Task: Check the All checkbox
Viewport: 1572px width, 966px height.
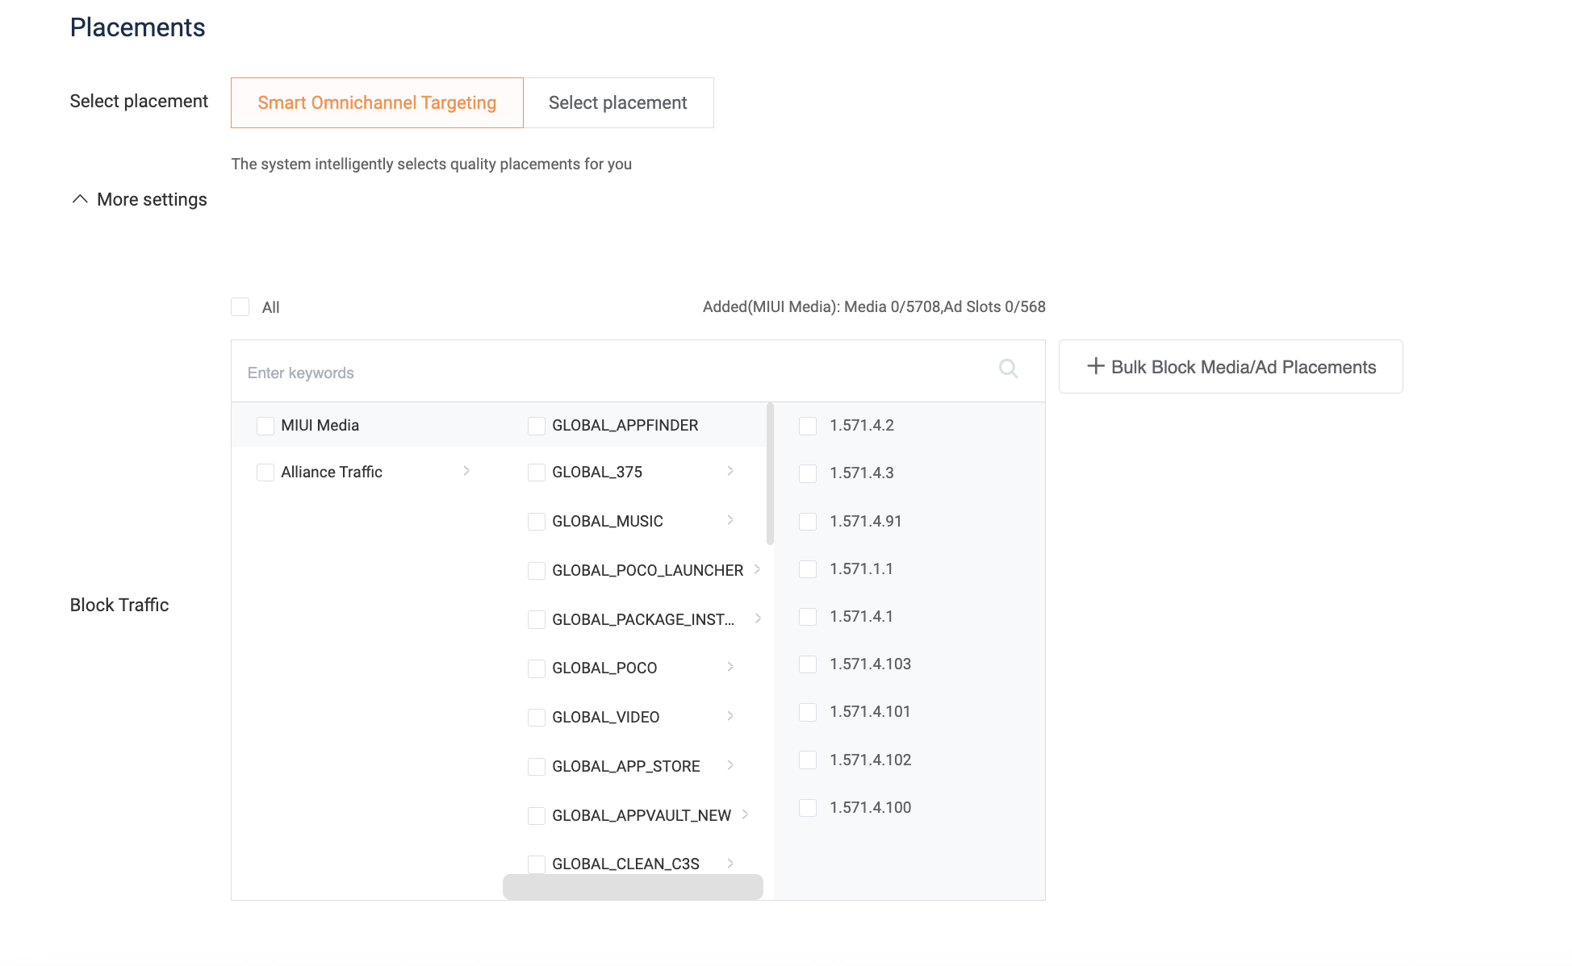Action: (240, 307)
